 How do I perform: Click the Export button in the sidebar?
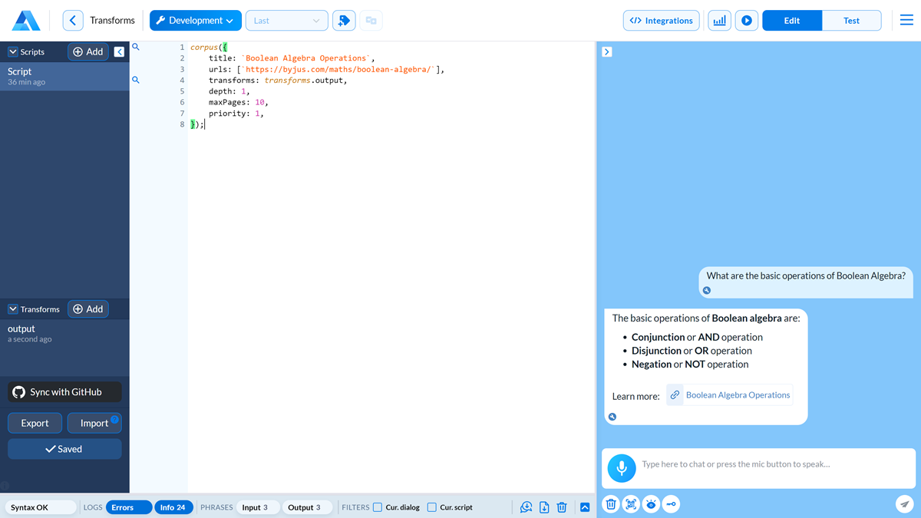35,422
